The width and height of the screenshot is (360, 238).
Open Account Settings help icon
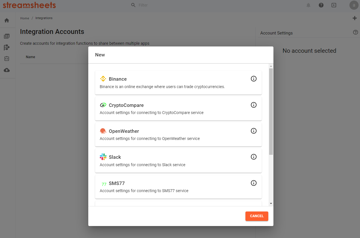[x=355, y=32]
